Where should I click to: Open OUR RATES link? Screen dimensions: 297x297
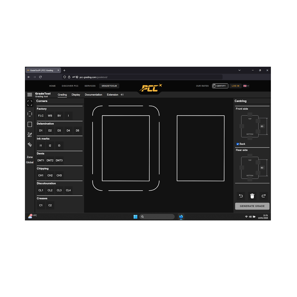point(202,86)
